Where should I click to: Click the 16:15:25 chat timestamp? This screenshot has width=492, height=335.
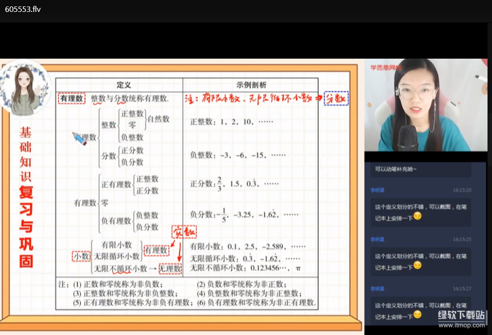(462, 240)
